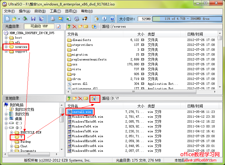The image size is (225, 165).
Task: Go up one level in the disc directory pane
Action: [69, 27]
